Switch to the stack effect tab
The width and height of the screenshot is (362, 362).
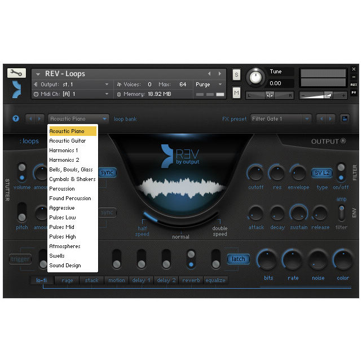(92, 280)
